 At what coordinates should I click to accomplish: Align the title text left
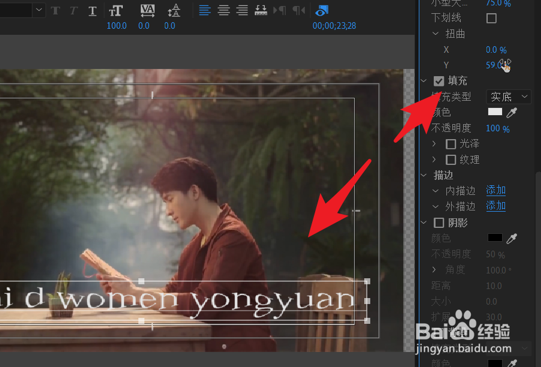(205, 10)
